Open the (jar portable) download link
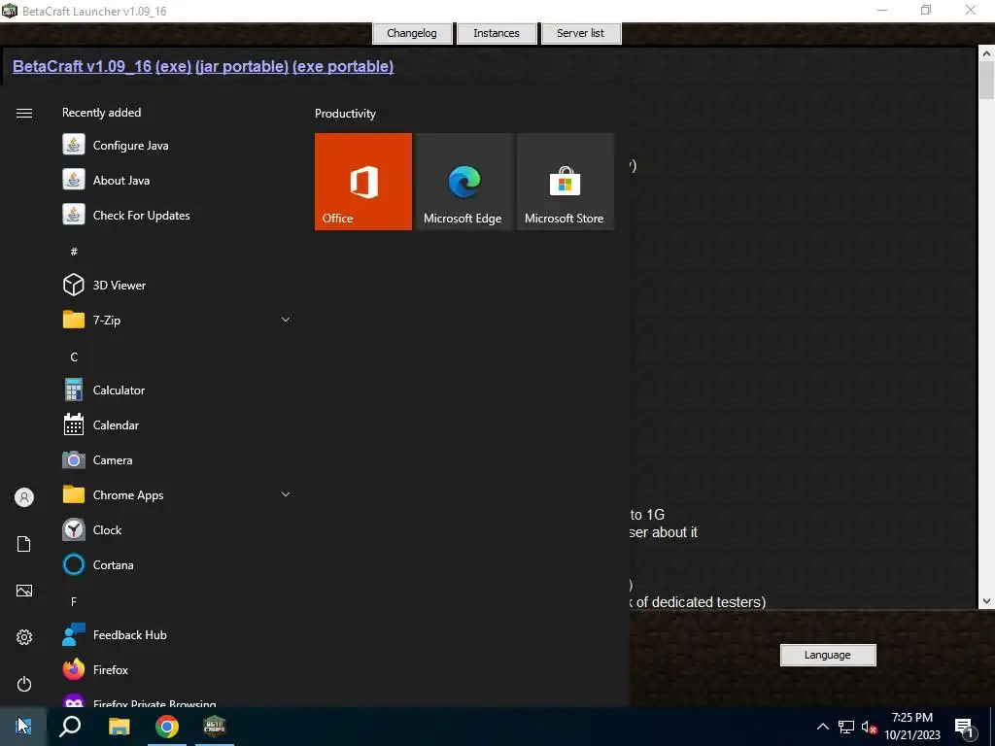Screen dimensions: 995x746 (242, 67)
